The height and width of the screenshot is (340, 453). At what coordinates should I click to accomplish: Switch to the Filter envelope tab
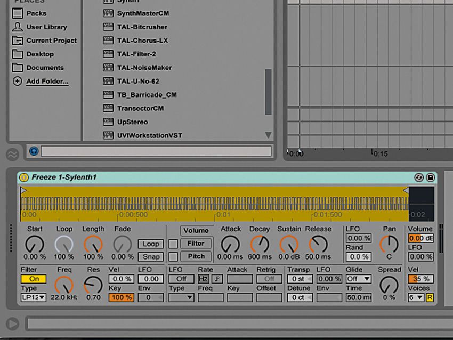coord(196,244)
